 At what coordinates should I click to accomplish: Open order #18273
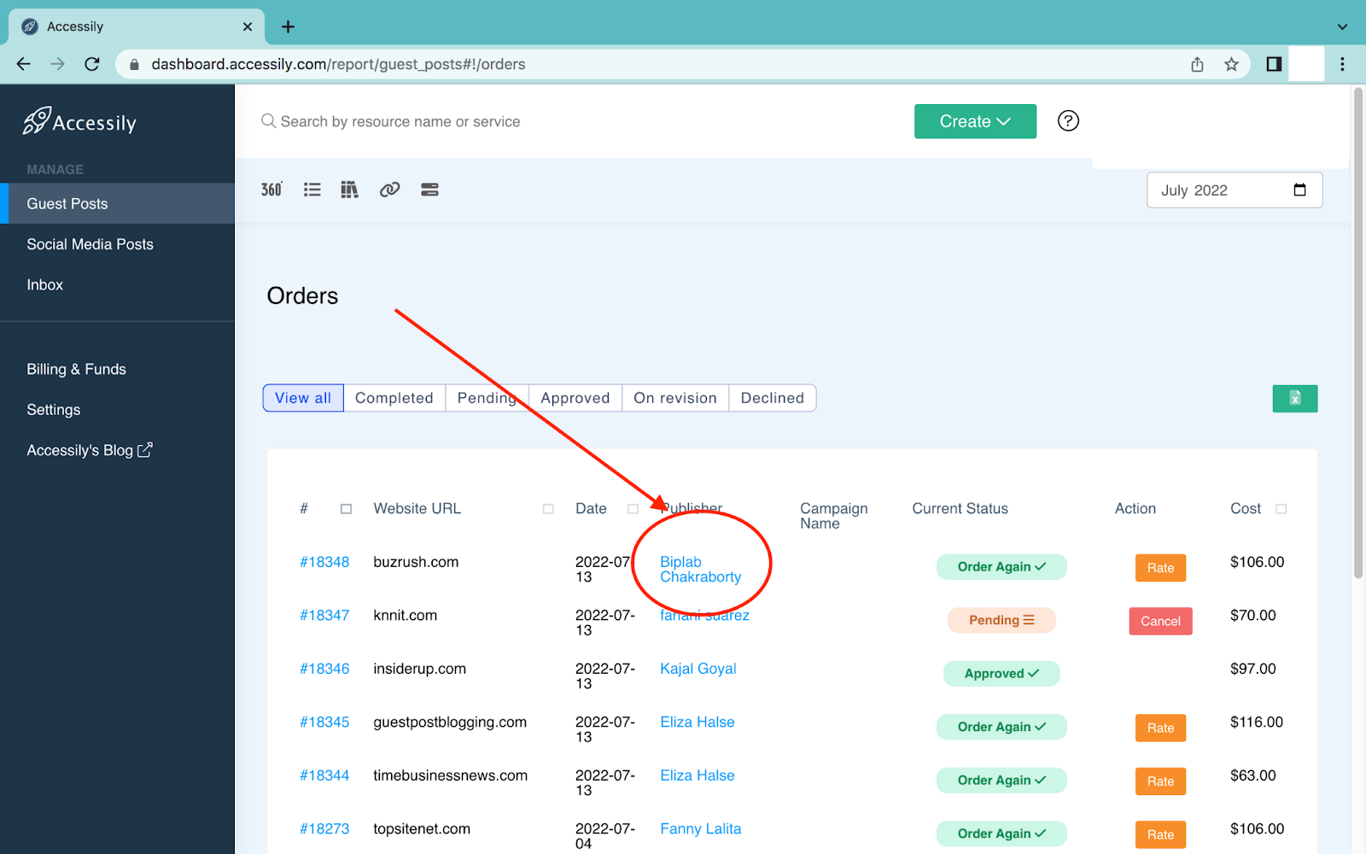point(324,828)
